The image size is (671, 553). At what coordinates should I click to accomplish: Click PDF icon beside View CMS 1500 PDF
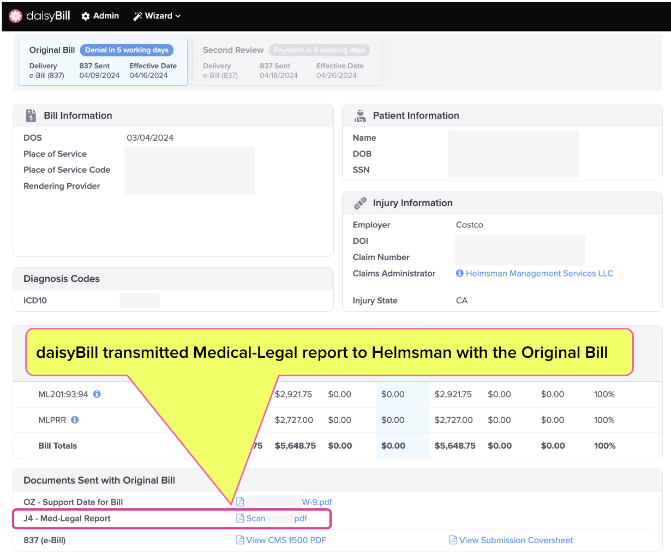click(240, 540)
